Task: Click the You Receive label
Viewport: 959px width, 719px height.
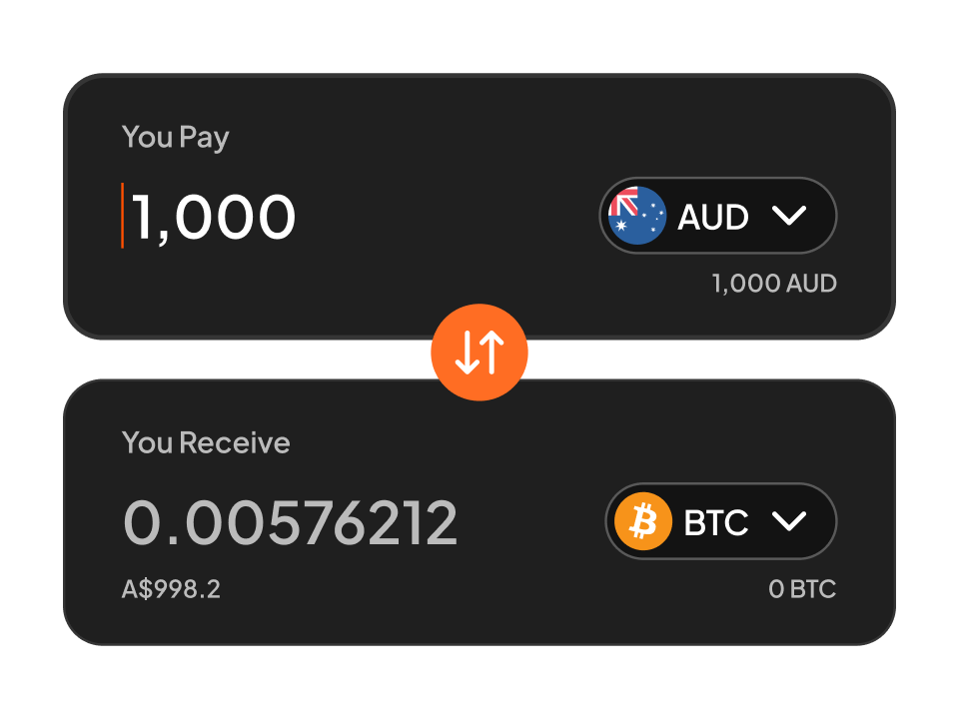Action: pos(206,442)
